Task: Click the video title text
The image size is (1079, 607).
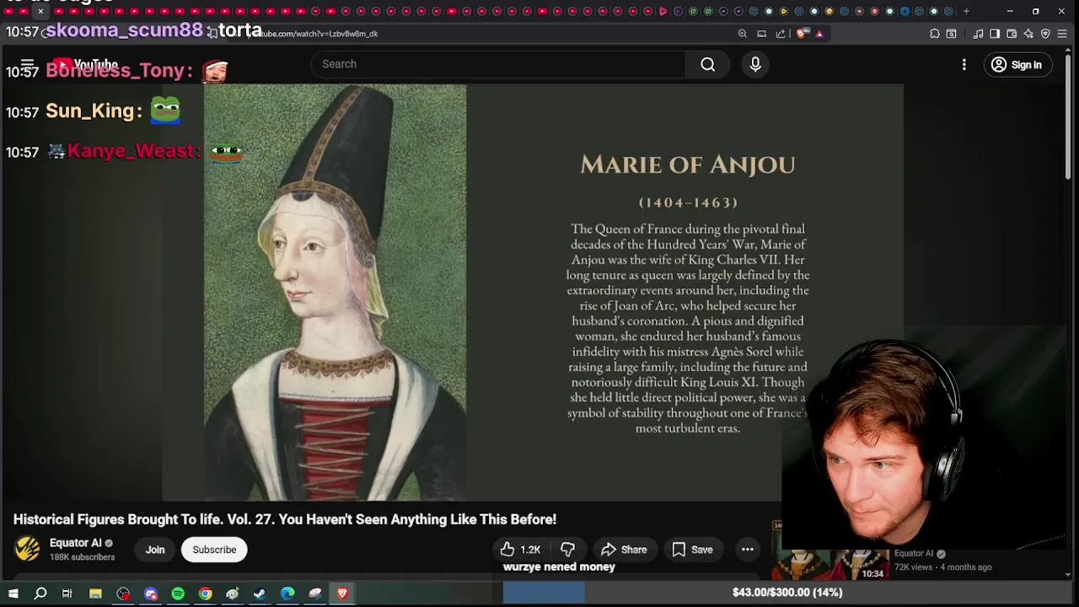Action: [285, 519]
